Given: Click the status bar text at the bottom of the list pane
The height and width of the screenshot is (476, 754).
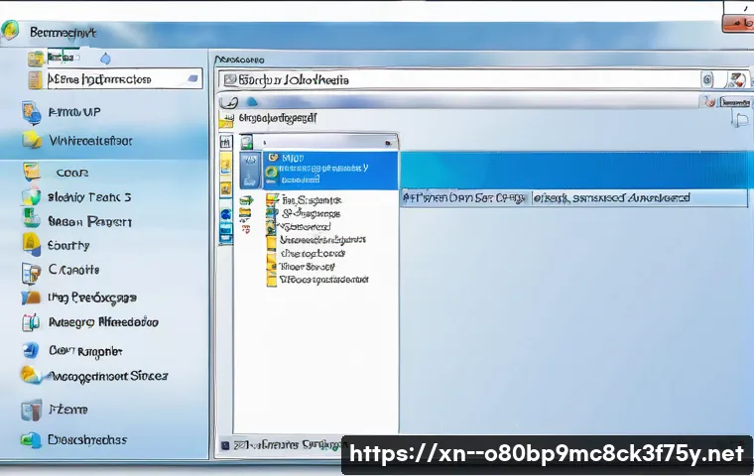Looking at the screenshot, I should 288,445.
